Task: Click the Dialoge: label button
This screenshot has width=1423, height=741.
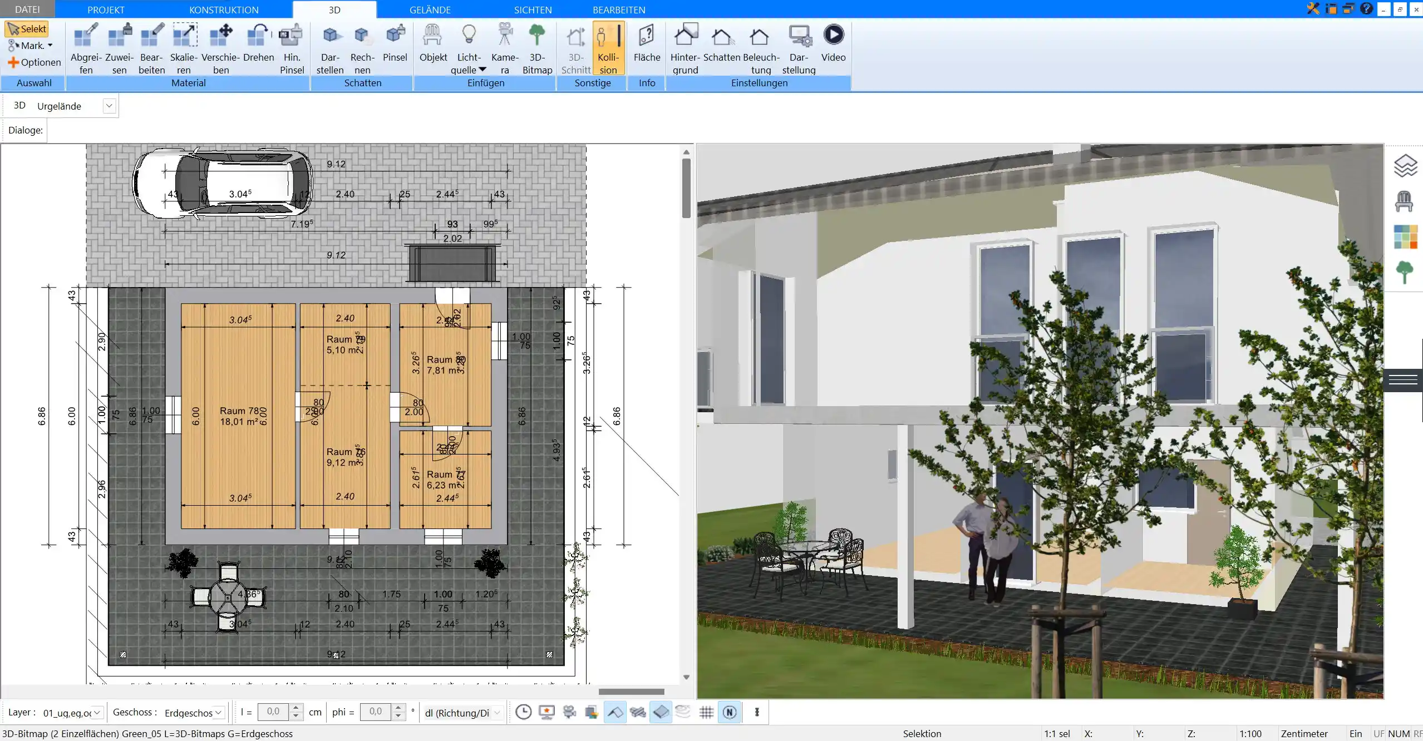Action: tap(25, 130)
